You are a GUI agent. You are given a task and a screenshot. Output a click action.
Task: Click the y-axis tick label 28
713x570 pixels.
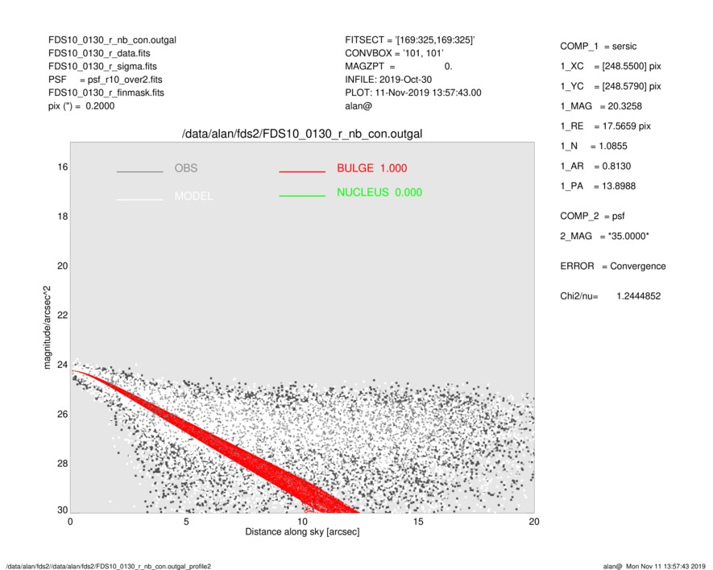click(63, 463)
